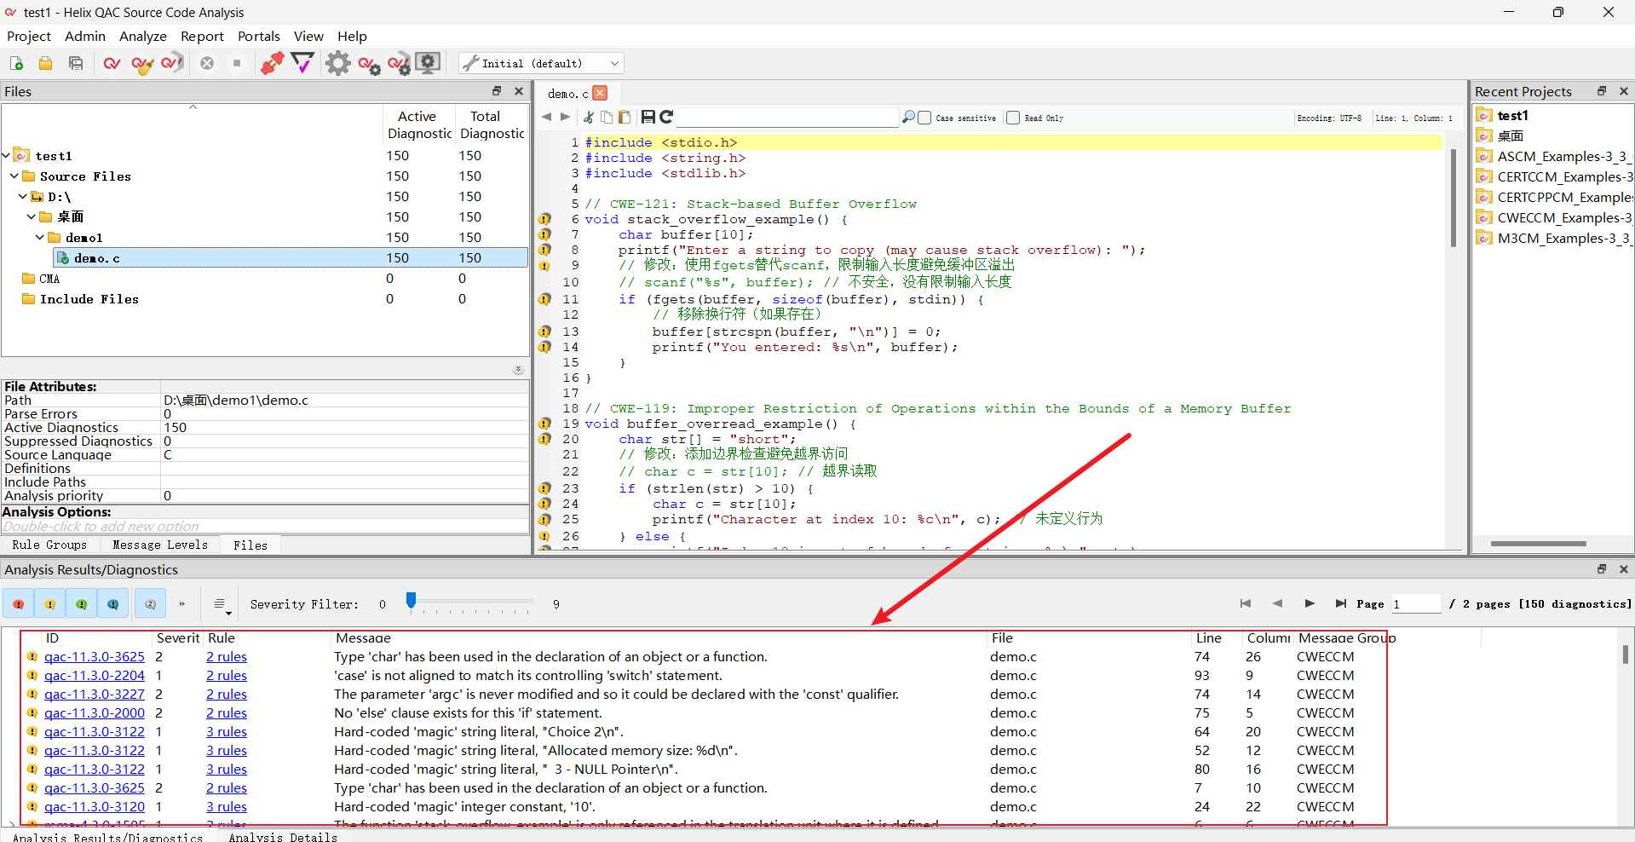Click the cut scissors icon in editor toolbar

click(589, 117)
